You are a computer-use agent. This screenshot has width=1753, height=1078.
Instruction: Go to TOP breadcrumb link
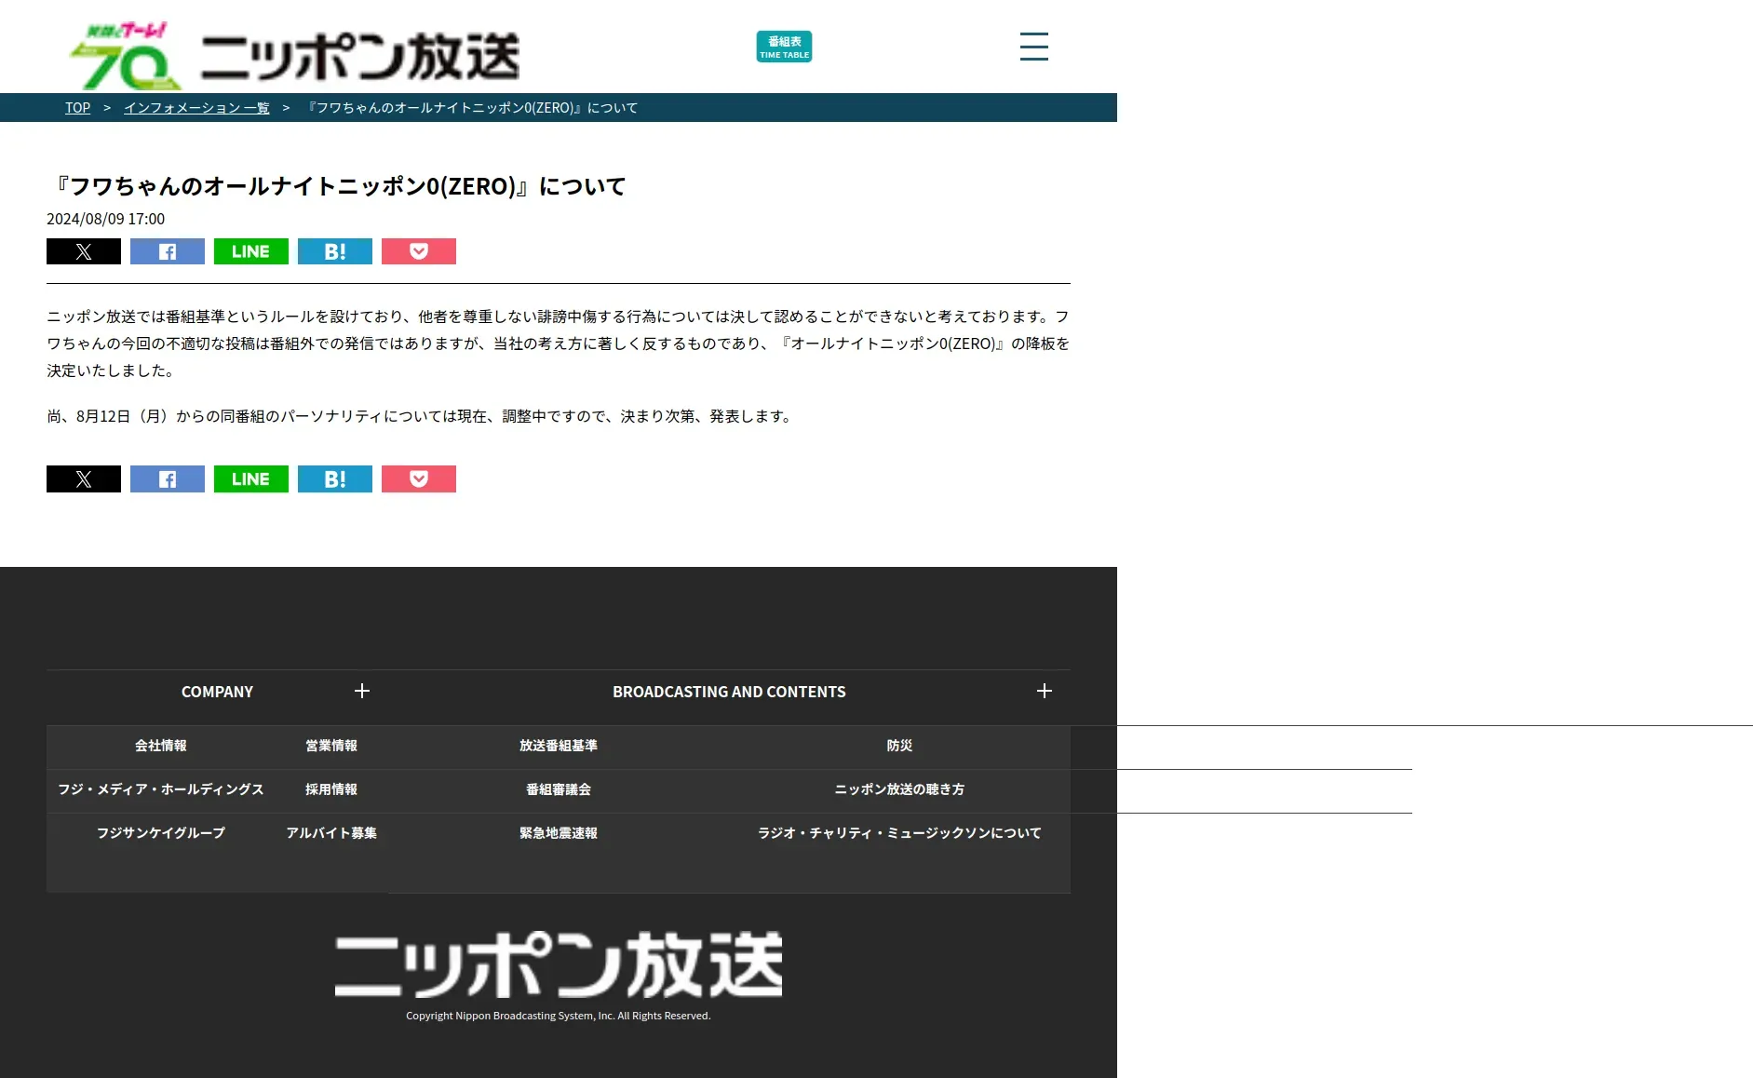77,108
